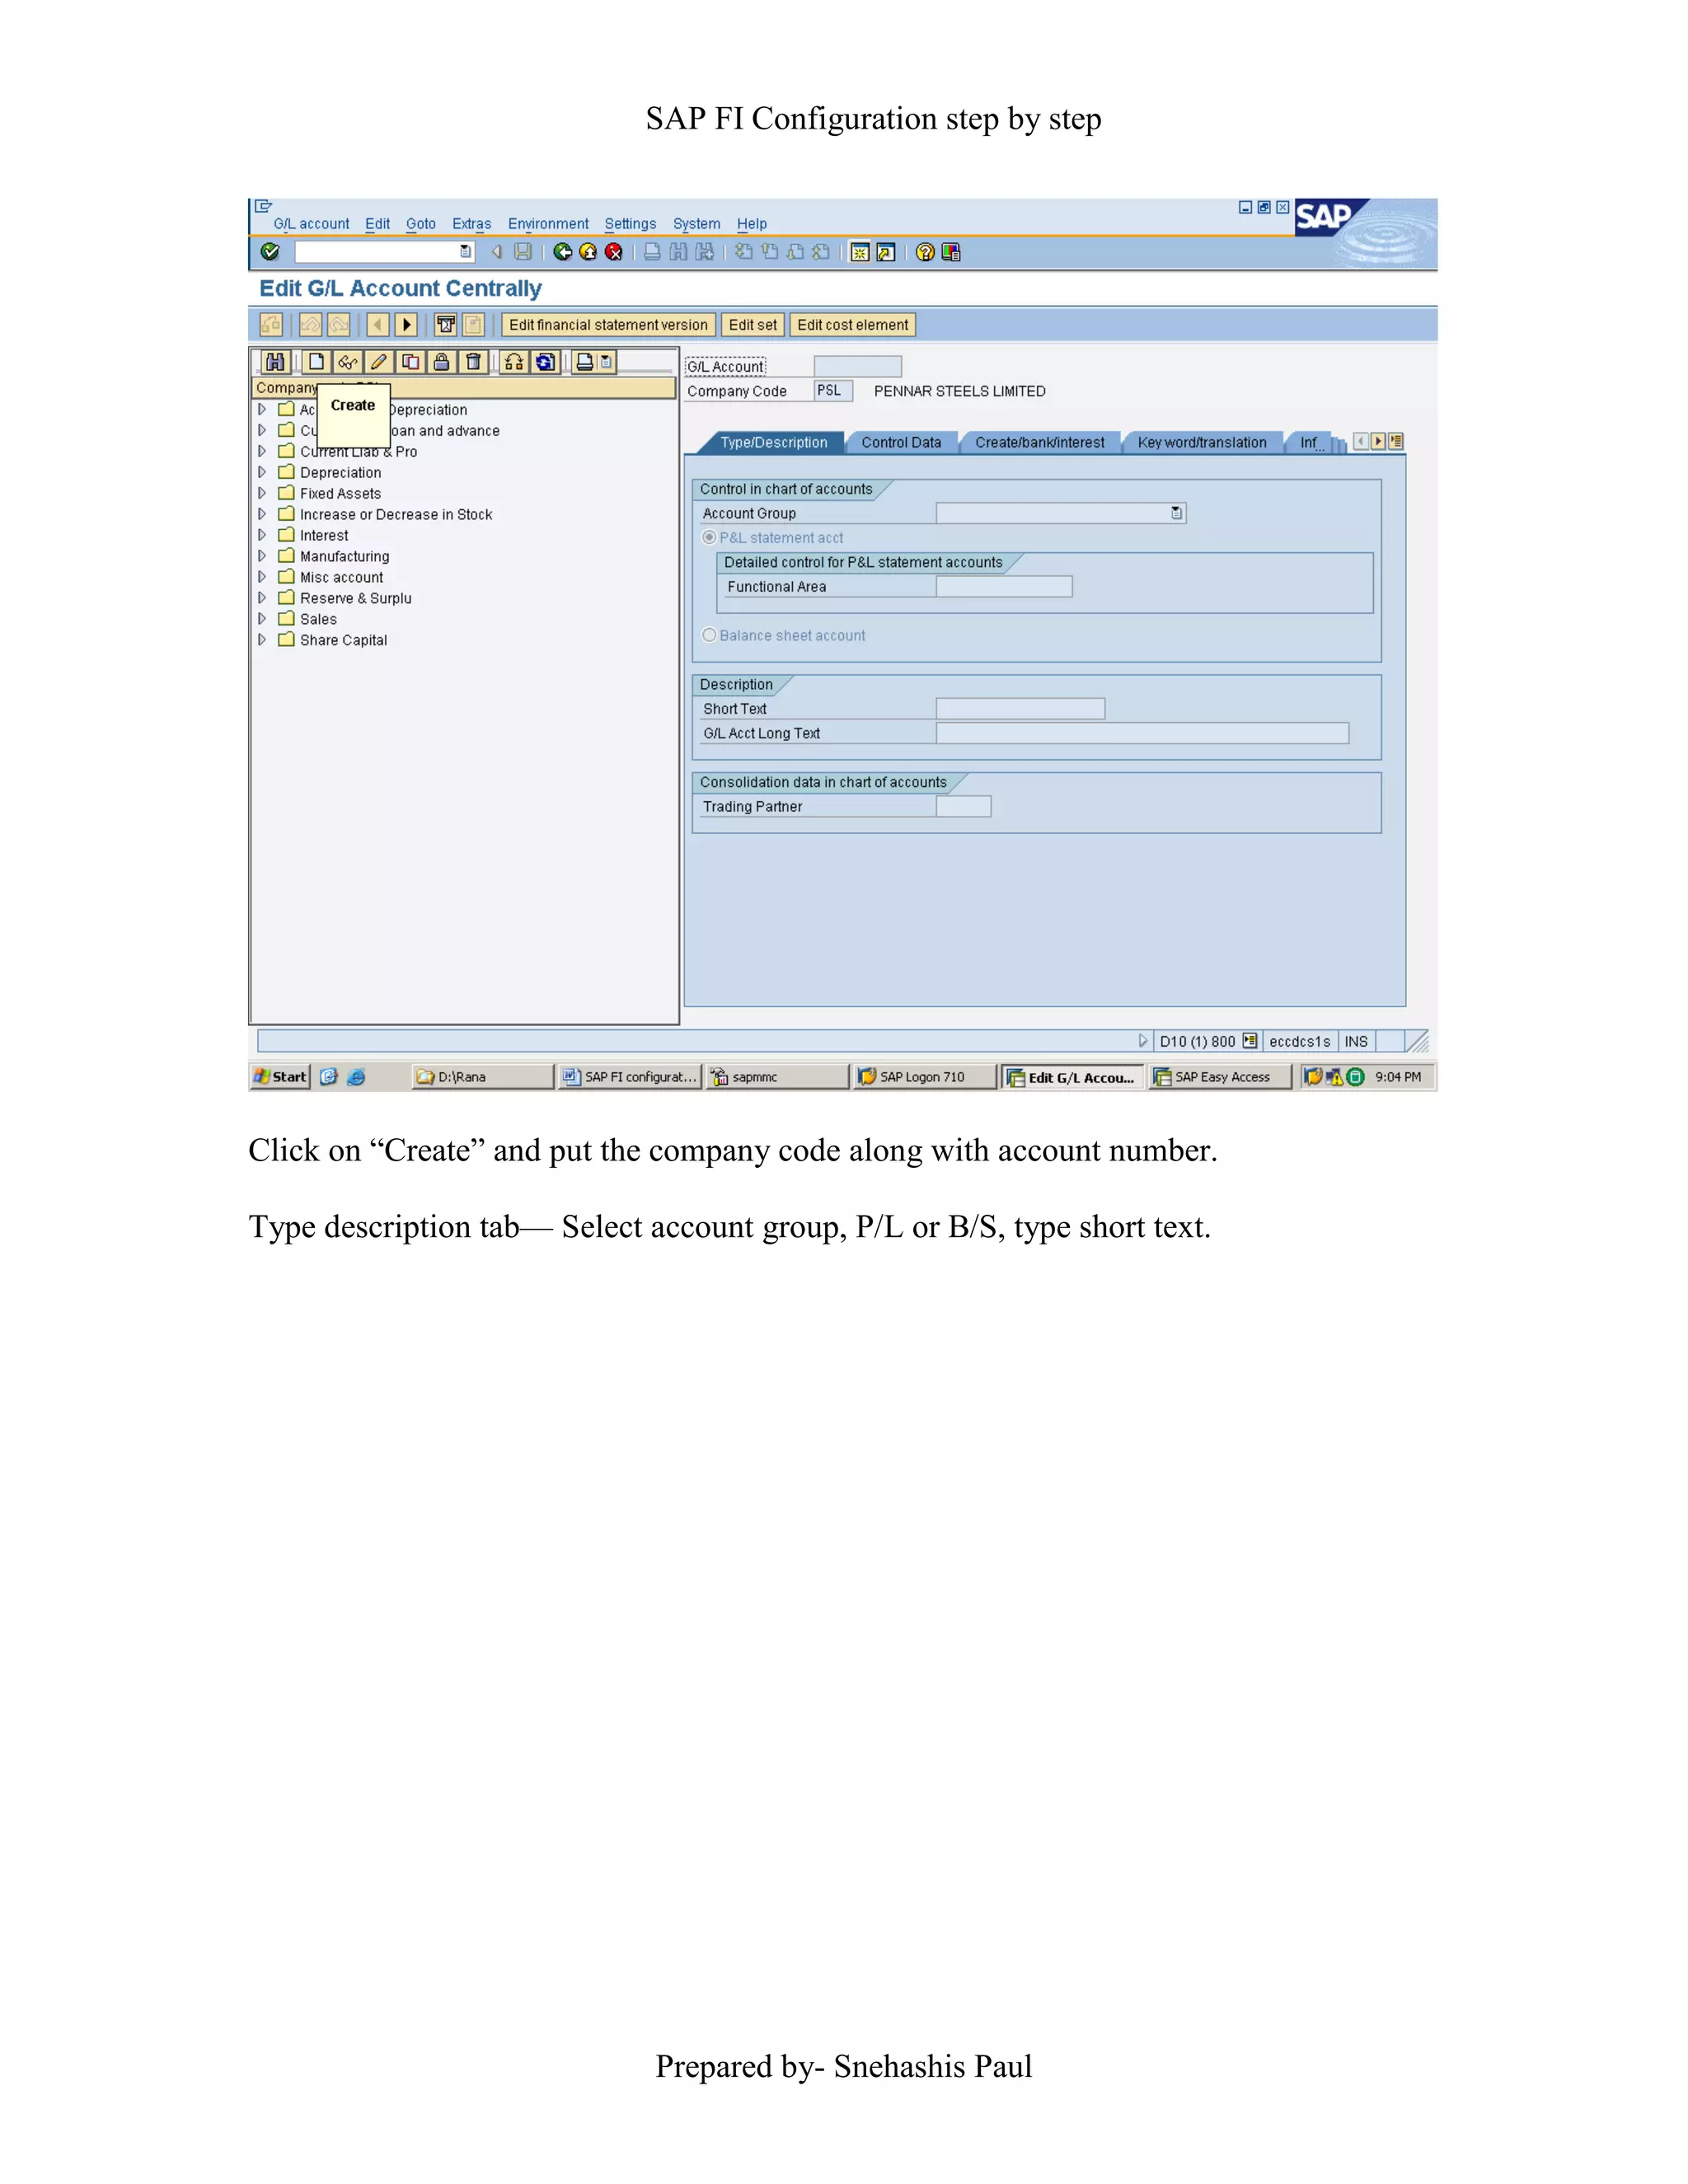Click the Find Next binoculars icon
Image resolution: width=1688 pixels, height=2184 pixels.
(705, 252)
